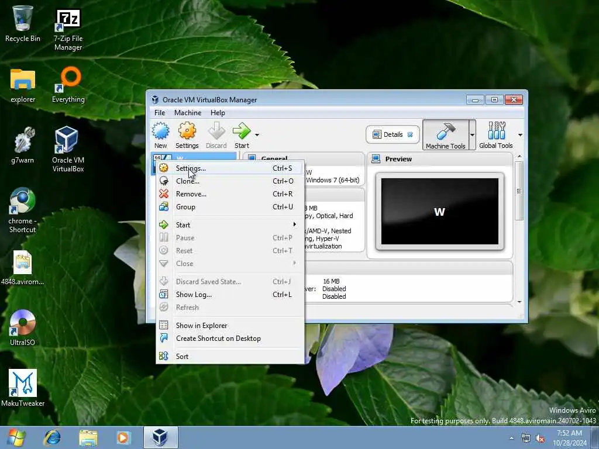Click the Sort icon in the context menu
Viewport: 599px width, 449px height.
click(x=164, y=356)
